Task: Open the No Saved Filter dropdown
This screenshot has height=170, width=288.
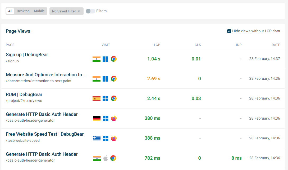Action: pyautogui.click(x=66, y=11)
